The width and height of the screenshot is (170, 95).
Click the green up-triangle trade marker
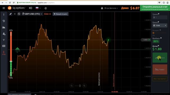click(x=17, y=49)
